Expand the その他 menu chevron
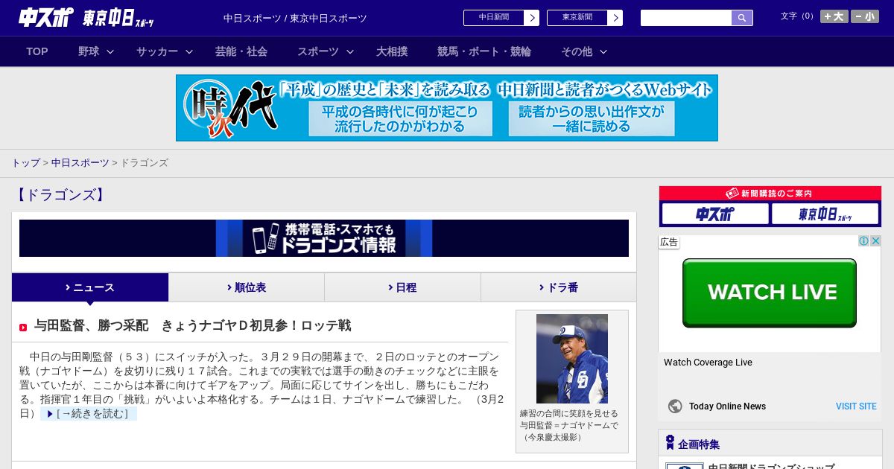894x469 pixels. pyautogui.click(x=603, y=51)
